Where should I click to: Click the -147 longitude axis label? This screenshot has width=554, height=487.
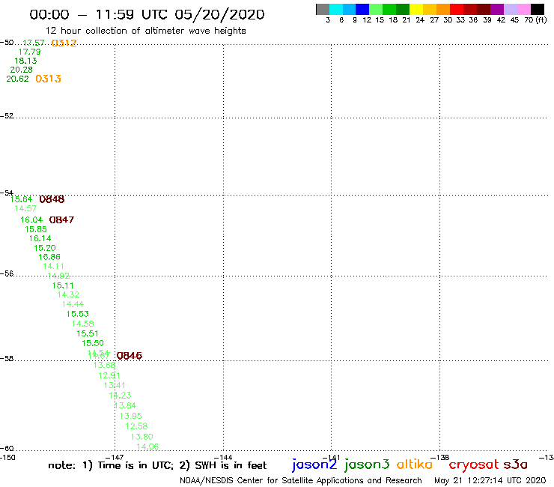click(115, 458)
